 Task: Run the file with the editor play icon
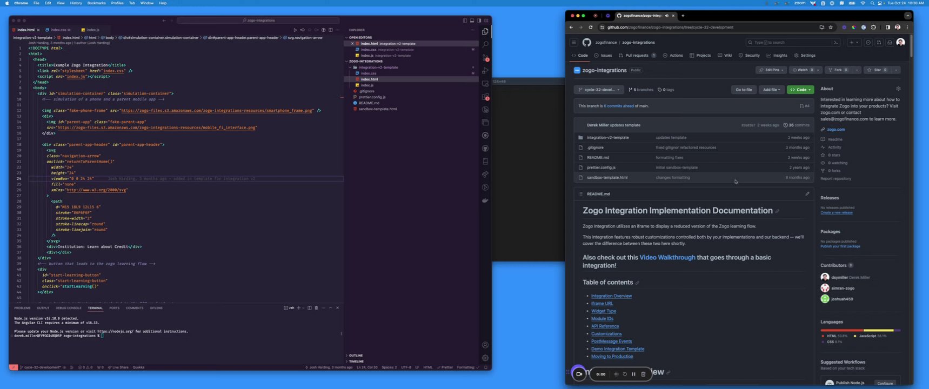tap(295, 30)
